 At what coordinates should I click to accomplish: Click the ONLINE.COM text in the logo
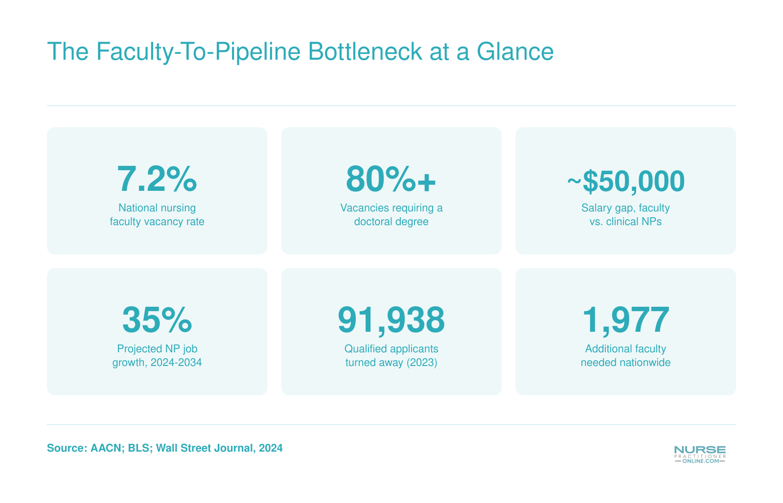coord(701,461)
